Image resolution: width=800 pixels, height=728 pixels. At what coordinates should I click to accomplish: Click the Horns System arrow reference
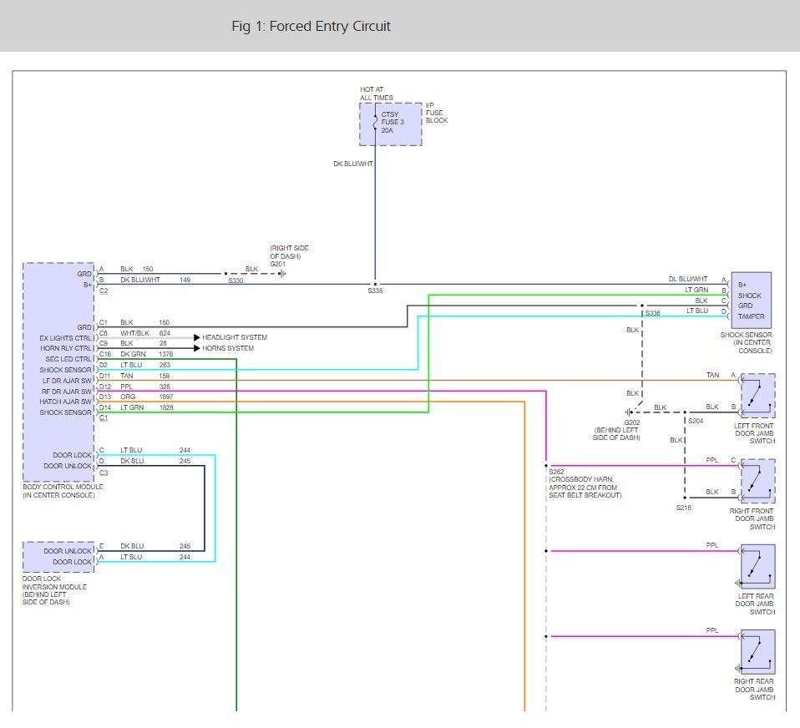click(224, 348)
